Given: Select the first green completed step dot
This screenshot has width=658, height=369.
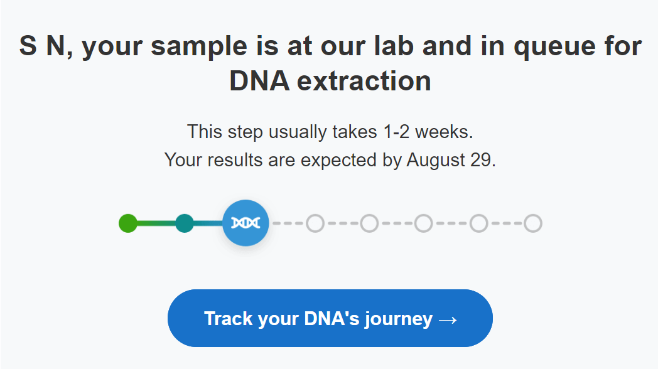Looking at the screenshot, I should (x=128, y=223).
